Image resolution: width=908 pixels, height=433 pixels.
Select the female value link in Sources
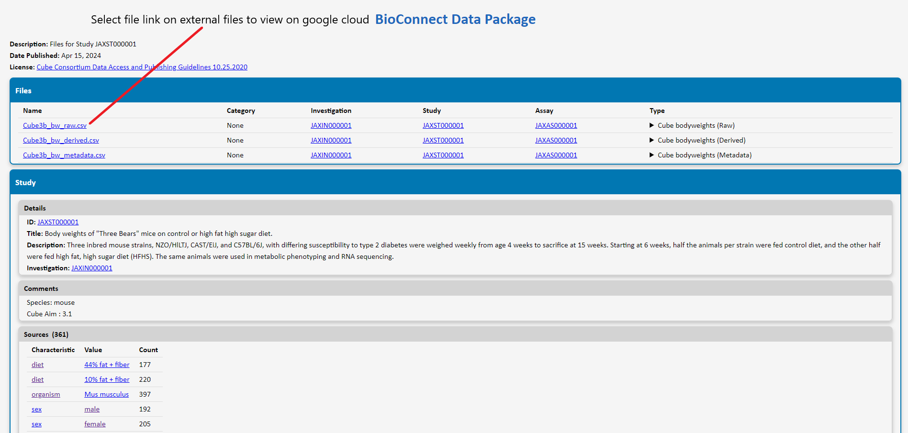pos(94,424)
